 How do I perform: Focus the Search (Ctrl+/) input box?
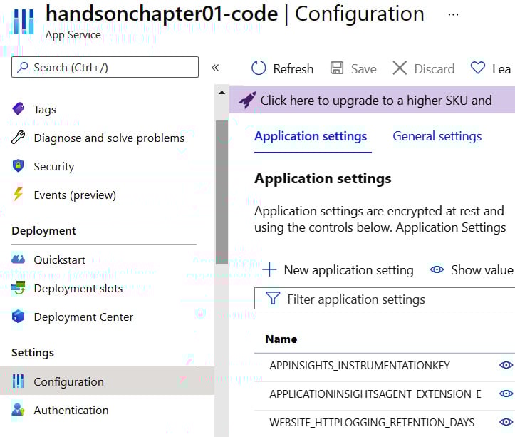point(105,67)
